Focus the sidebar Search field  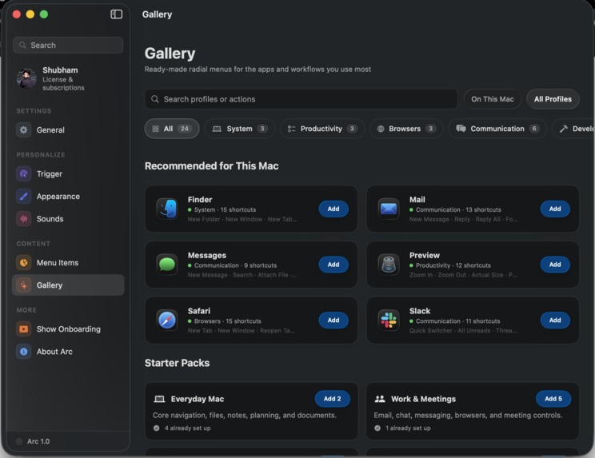point(68,45)
